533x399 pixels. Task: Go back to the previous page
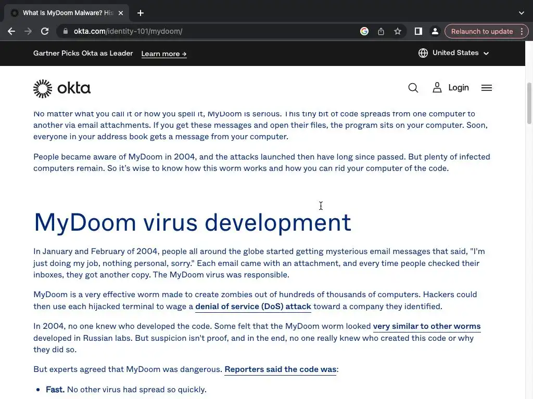(11, 31)
